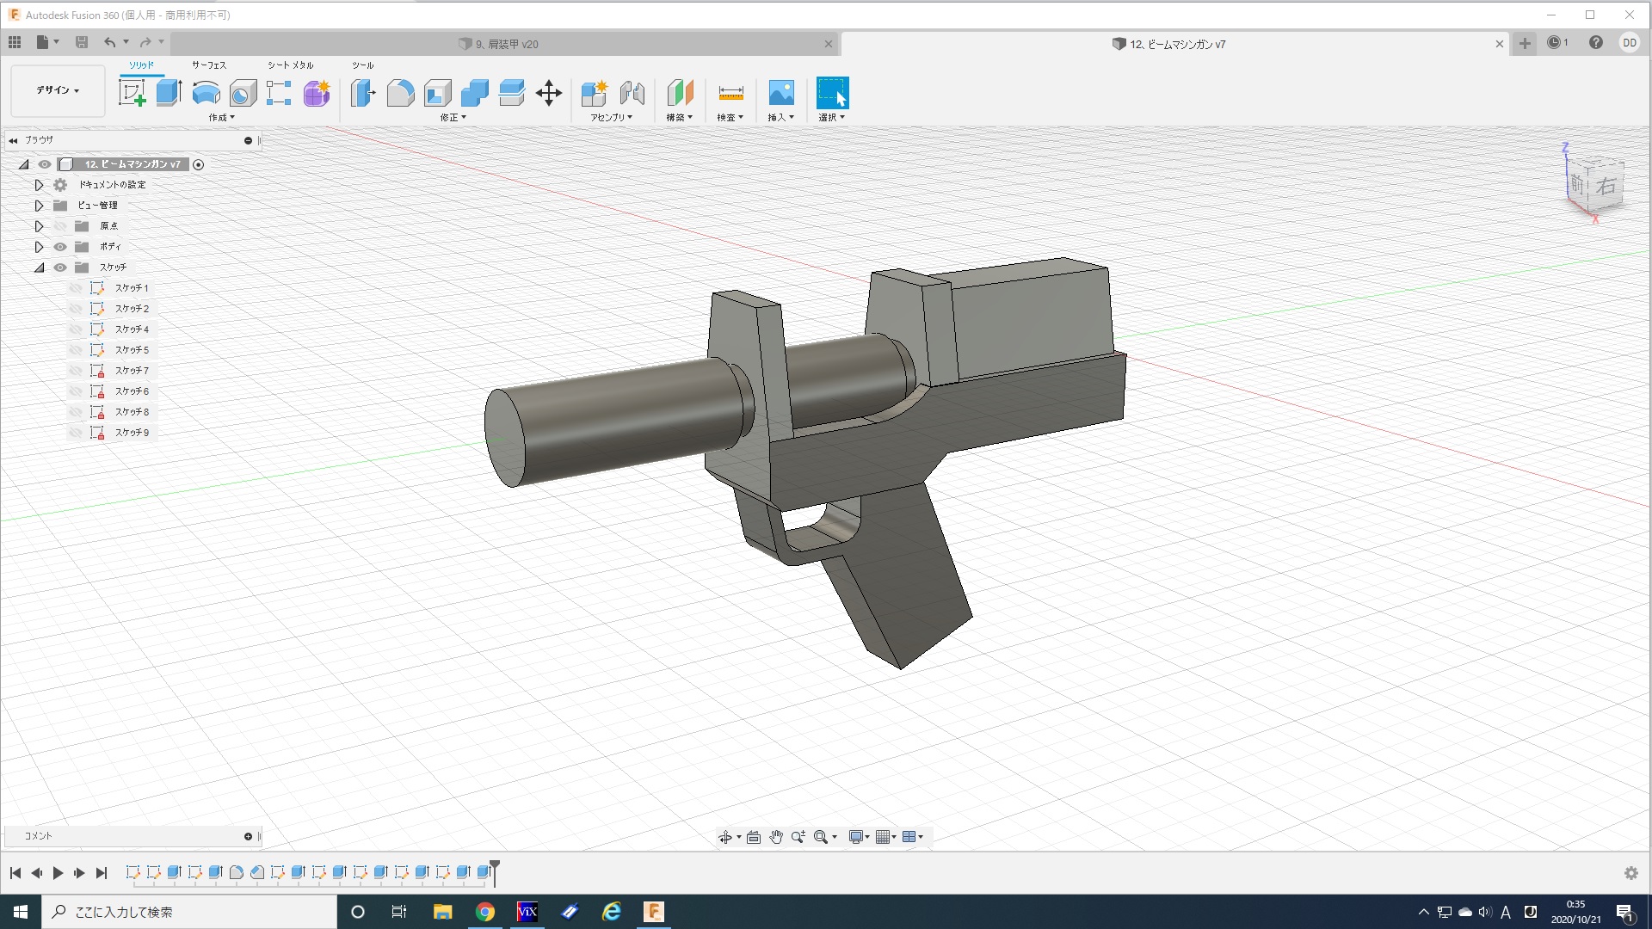This screenshot has height=929, width=1652.
Task: Click the ViewCube 右 face
Action: pos(1606,185)
